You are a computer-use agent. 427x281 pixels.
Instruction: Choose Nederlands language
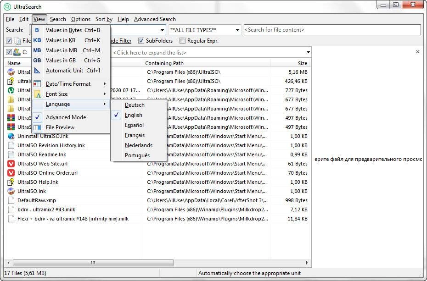click(x=139, y=145)
